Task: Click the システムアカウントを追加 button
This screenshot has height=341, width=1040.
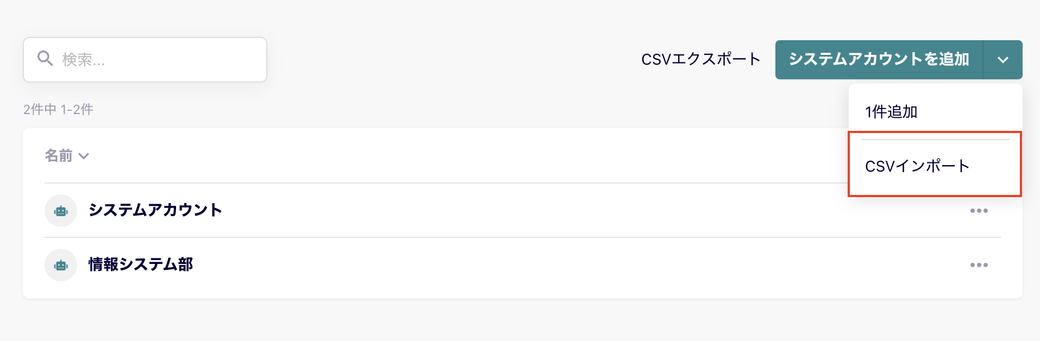Action: point(879,60)
